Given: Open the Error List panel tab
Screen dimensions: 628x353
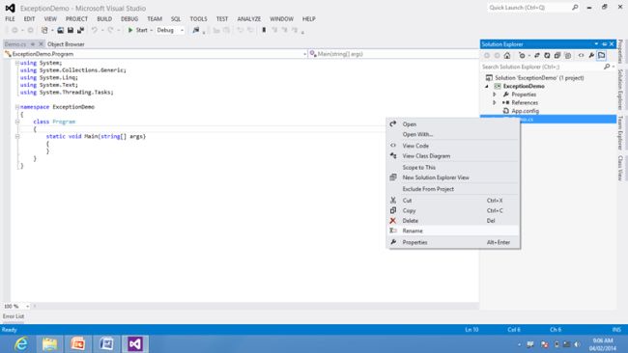Looking at the screenshot, I should coord(14,316).
